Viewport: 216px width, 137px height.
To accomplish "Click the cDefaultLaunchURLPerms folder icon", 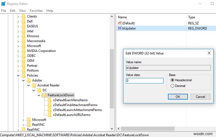I will click(x=50, y=115).
